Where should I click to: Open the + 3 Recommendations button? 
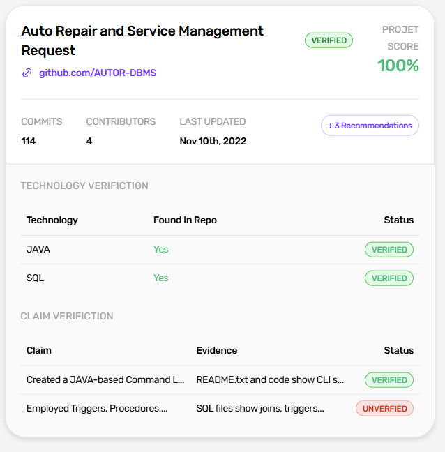(370, 126)
